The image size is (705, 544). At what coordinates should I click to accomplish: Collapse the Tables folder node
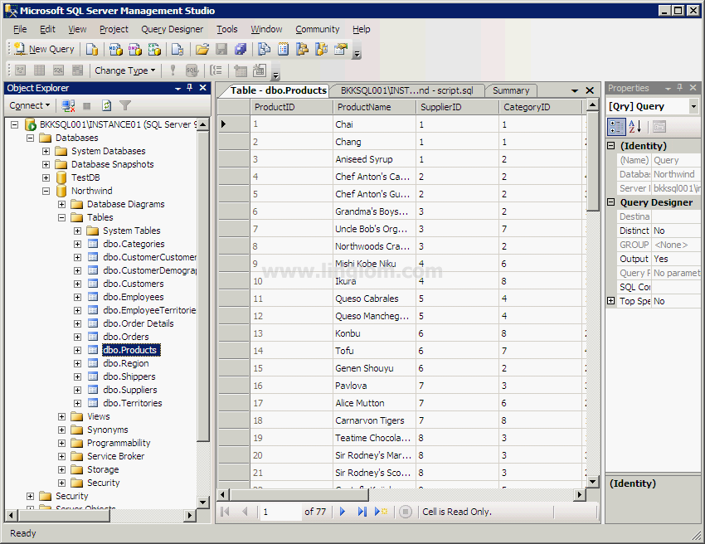click(61, 217)
